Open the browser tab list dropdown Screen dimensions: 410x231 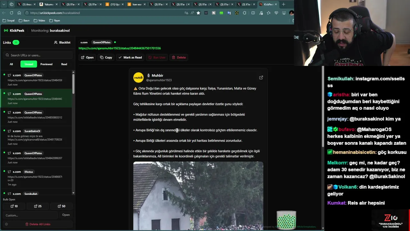point(4,4)
